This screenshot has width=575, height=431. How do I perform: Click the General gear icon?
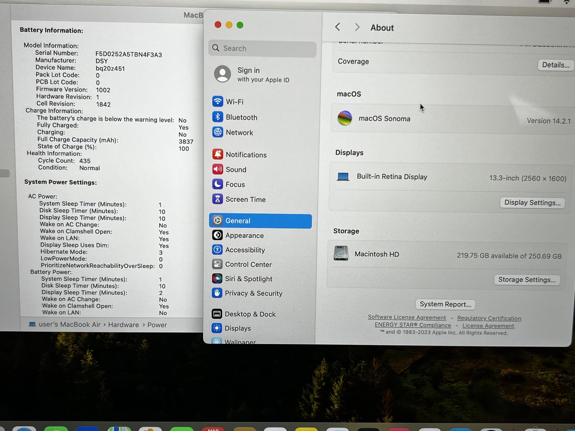point(218,220)
